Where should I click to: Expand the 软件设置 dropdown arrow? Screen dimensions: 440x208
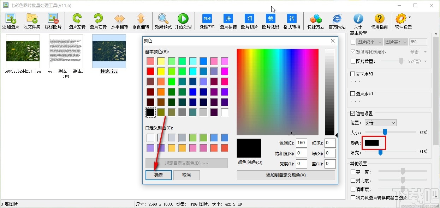click(410, 17)
